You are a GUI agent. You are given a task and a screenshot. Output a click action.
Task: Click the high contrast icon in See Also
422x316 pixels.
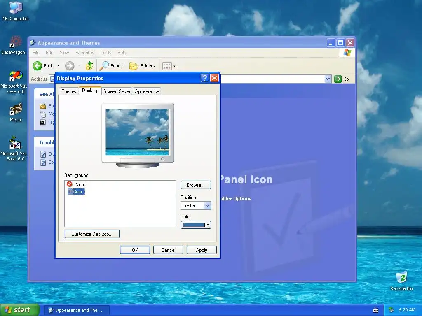42,123
